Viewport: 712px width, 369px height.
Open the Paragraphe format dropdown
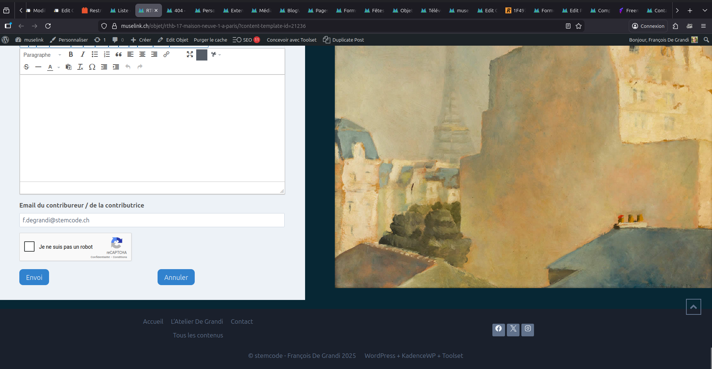tap(42, 55)
